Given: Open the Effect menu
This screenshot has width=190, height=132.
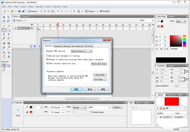Looking at the screenshot, I should 31,7.
